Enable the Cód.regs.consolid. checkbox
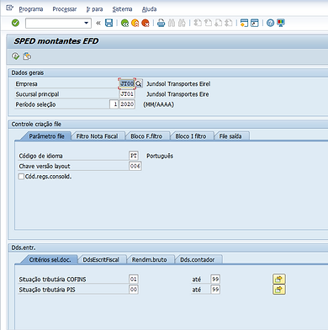328x330 pixels. (x=21, y=177)
